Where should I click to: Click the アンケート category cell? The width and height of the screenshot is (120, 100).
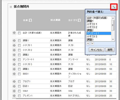tap(73, 59)
